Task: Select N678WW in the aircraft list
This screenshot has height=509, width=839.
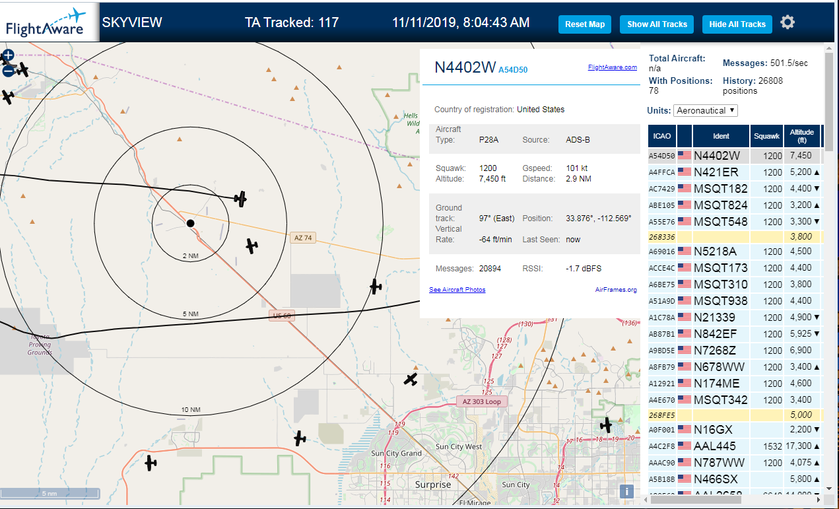Action: (735, 367)
